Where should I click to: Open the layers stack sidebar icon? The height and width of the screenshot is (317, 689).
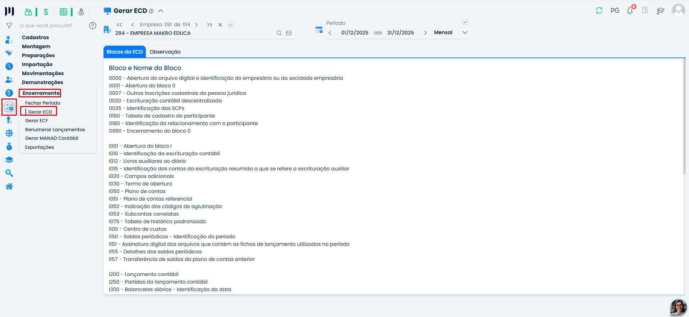(x=9, y=160)
